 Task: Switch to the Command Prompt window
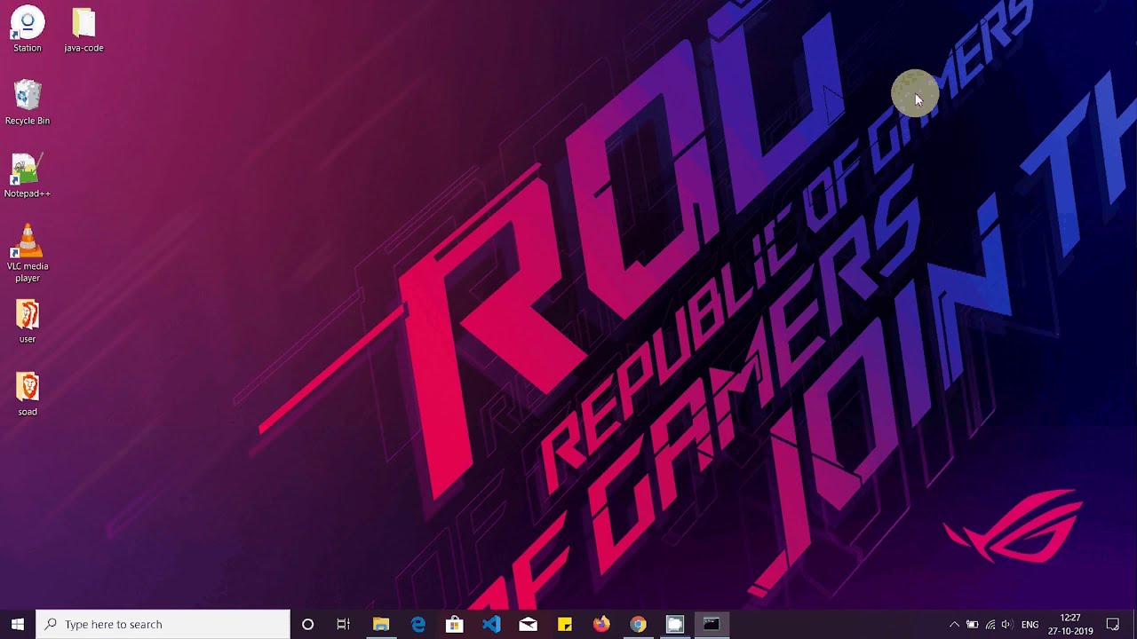click(712, 624)
